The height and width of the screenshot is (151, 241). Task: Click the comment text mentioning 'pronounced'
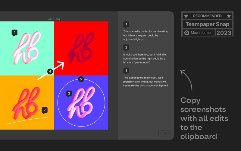[145, 58]
